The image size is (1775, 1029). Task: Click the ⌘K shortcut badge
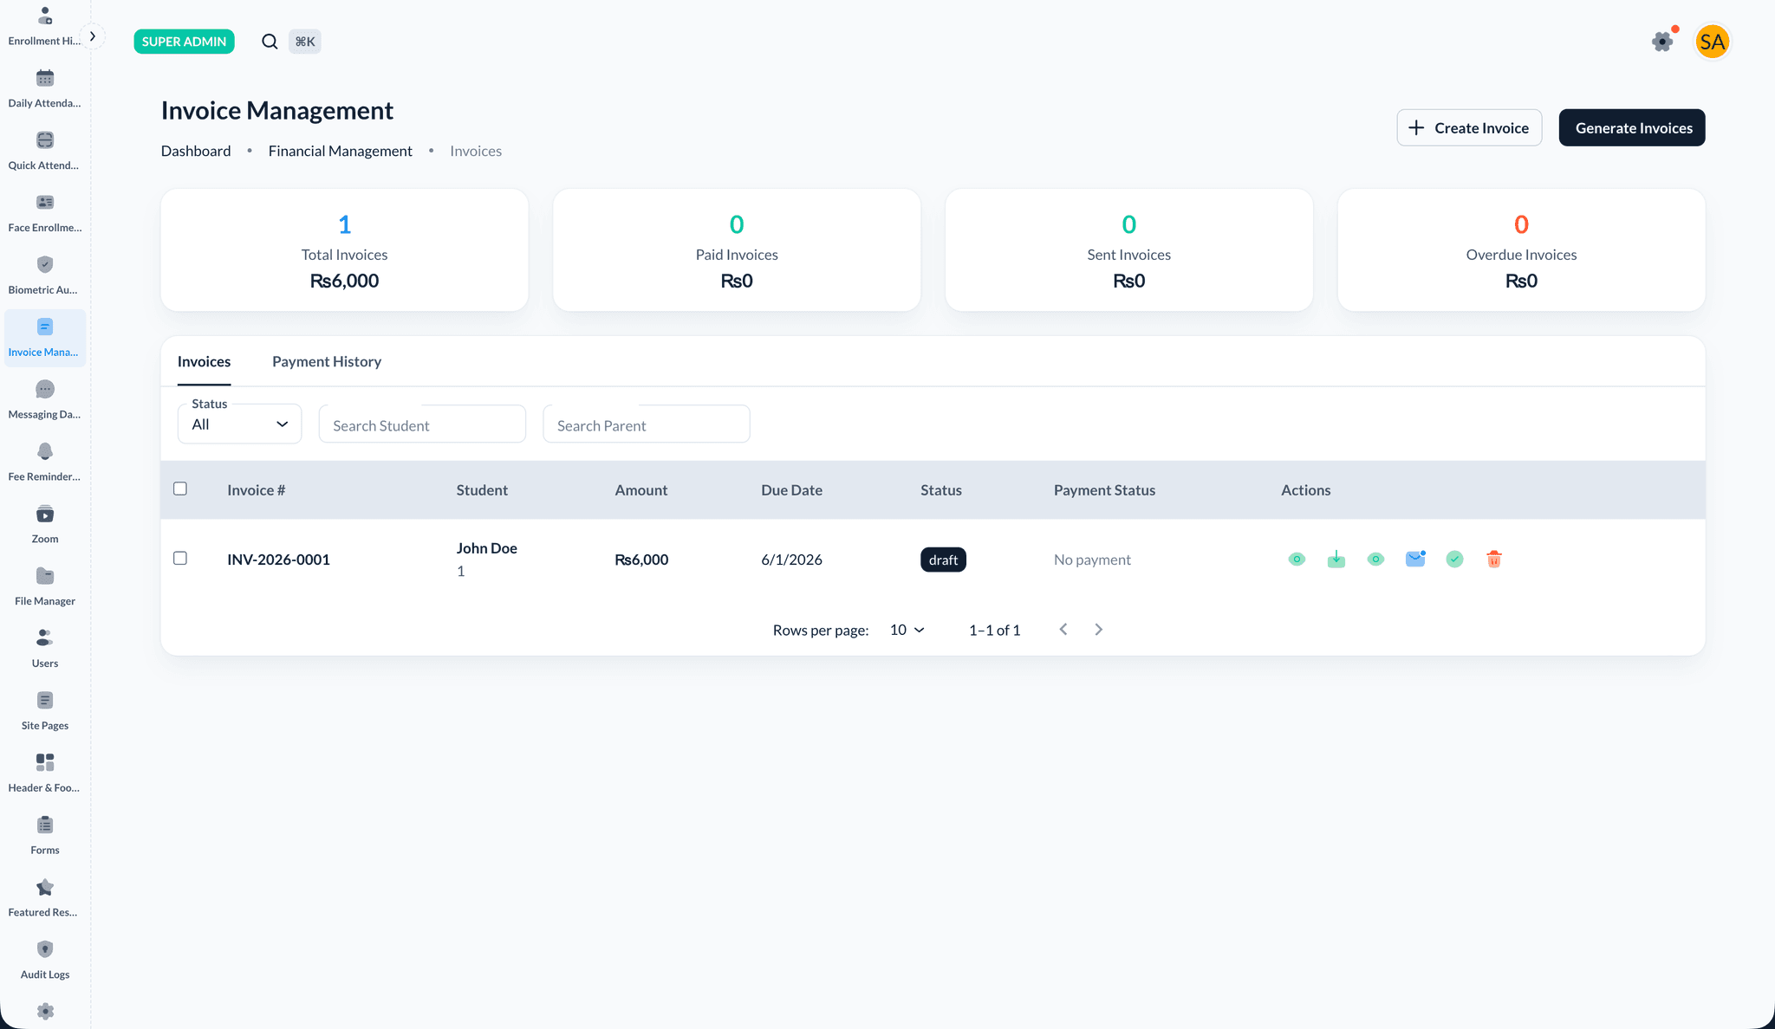pos(304,42)
